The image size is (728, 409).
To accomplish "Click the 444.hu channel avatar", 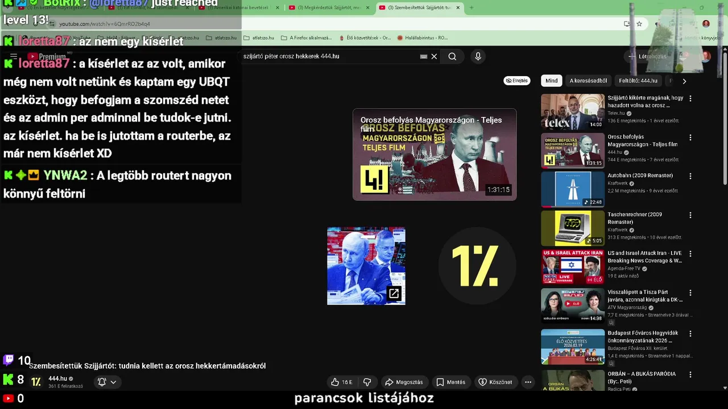I will point(36,382).
